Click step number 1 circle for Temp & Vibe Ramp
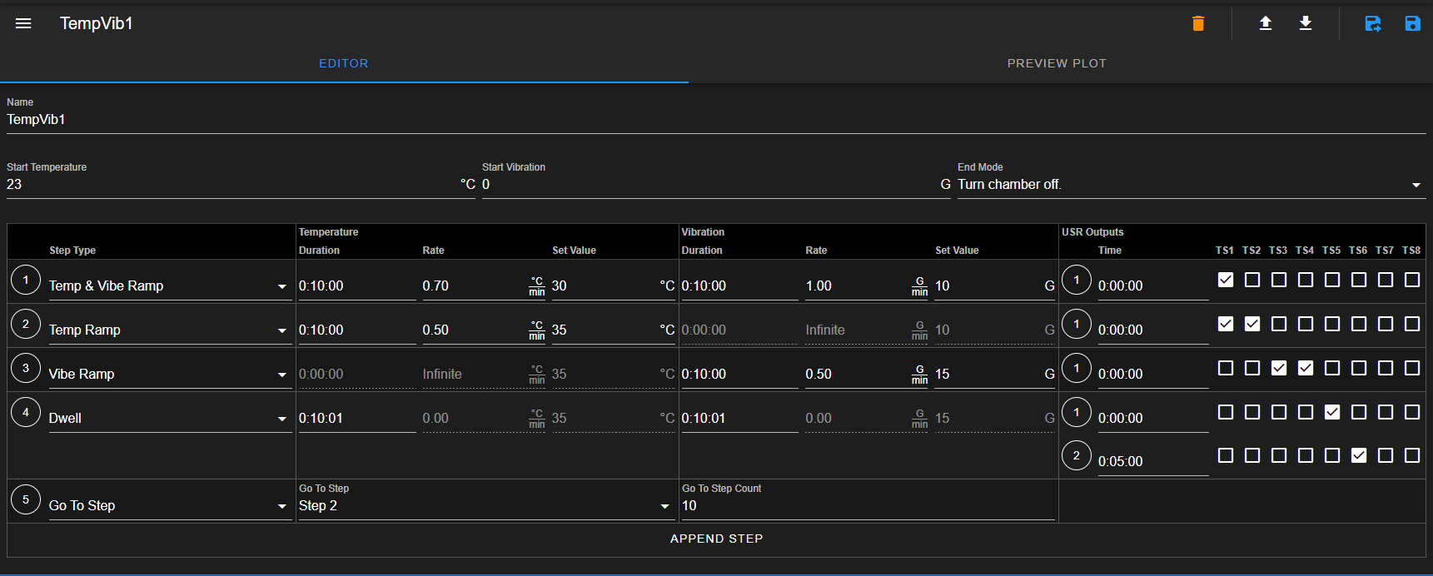1433x576 pixels. 26,280
